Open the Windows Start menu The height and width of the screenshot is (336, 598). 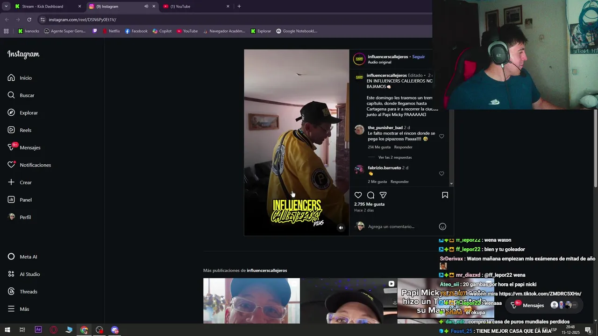7,330
